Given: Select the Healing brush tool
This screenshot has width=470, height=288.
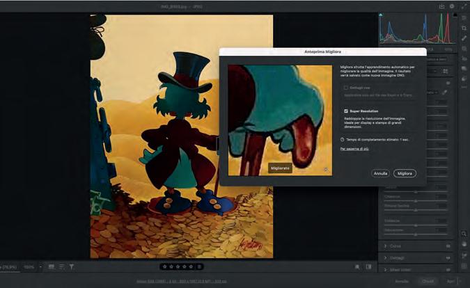Looking at the screenshot, I should pos(464,38).
